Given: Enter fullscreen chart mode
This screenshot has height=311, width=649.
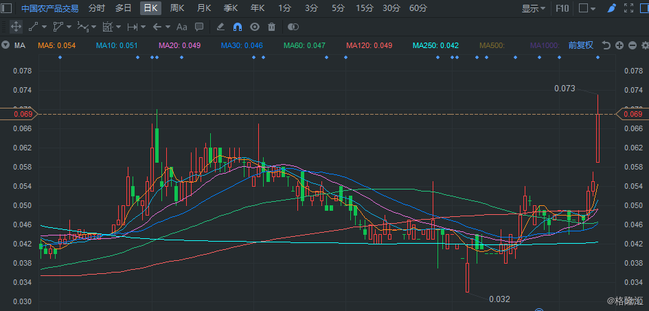Looking at the screenshot, I should pyautogui.click(x=630, y=8).
